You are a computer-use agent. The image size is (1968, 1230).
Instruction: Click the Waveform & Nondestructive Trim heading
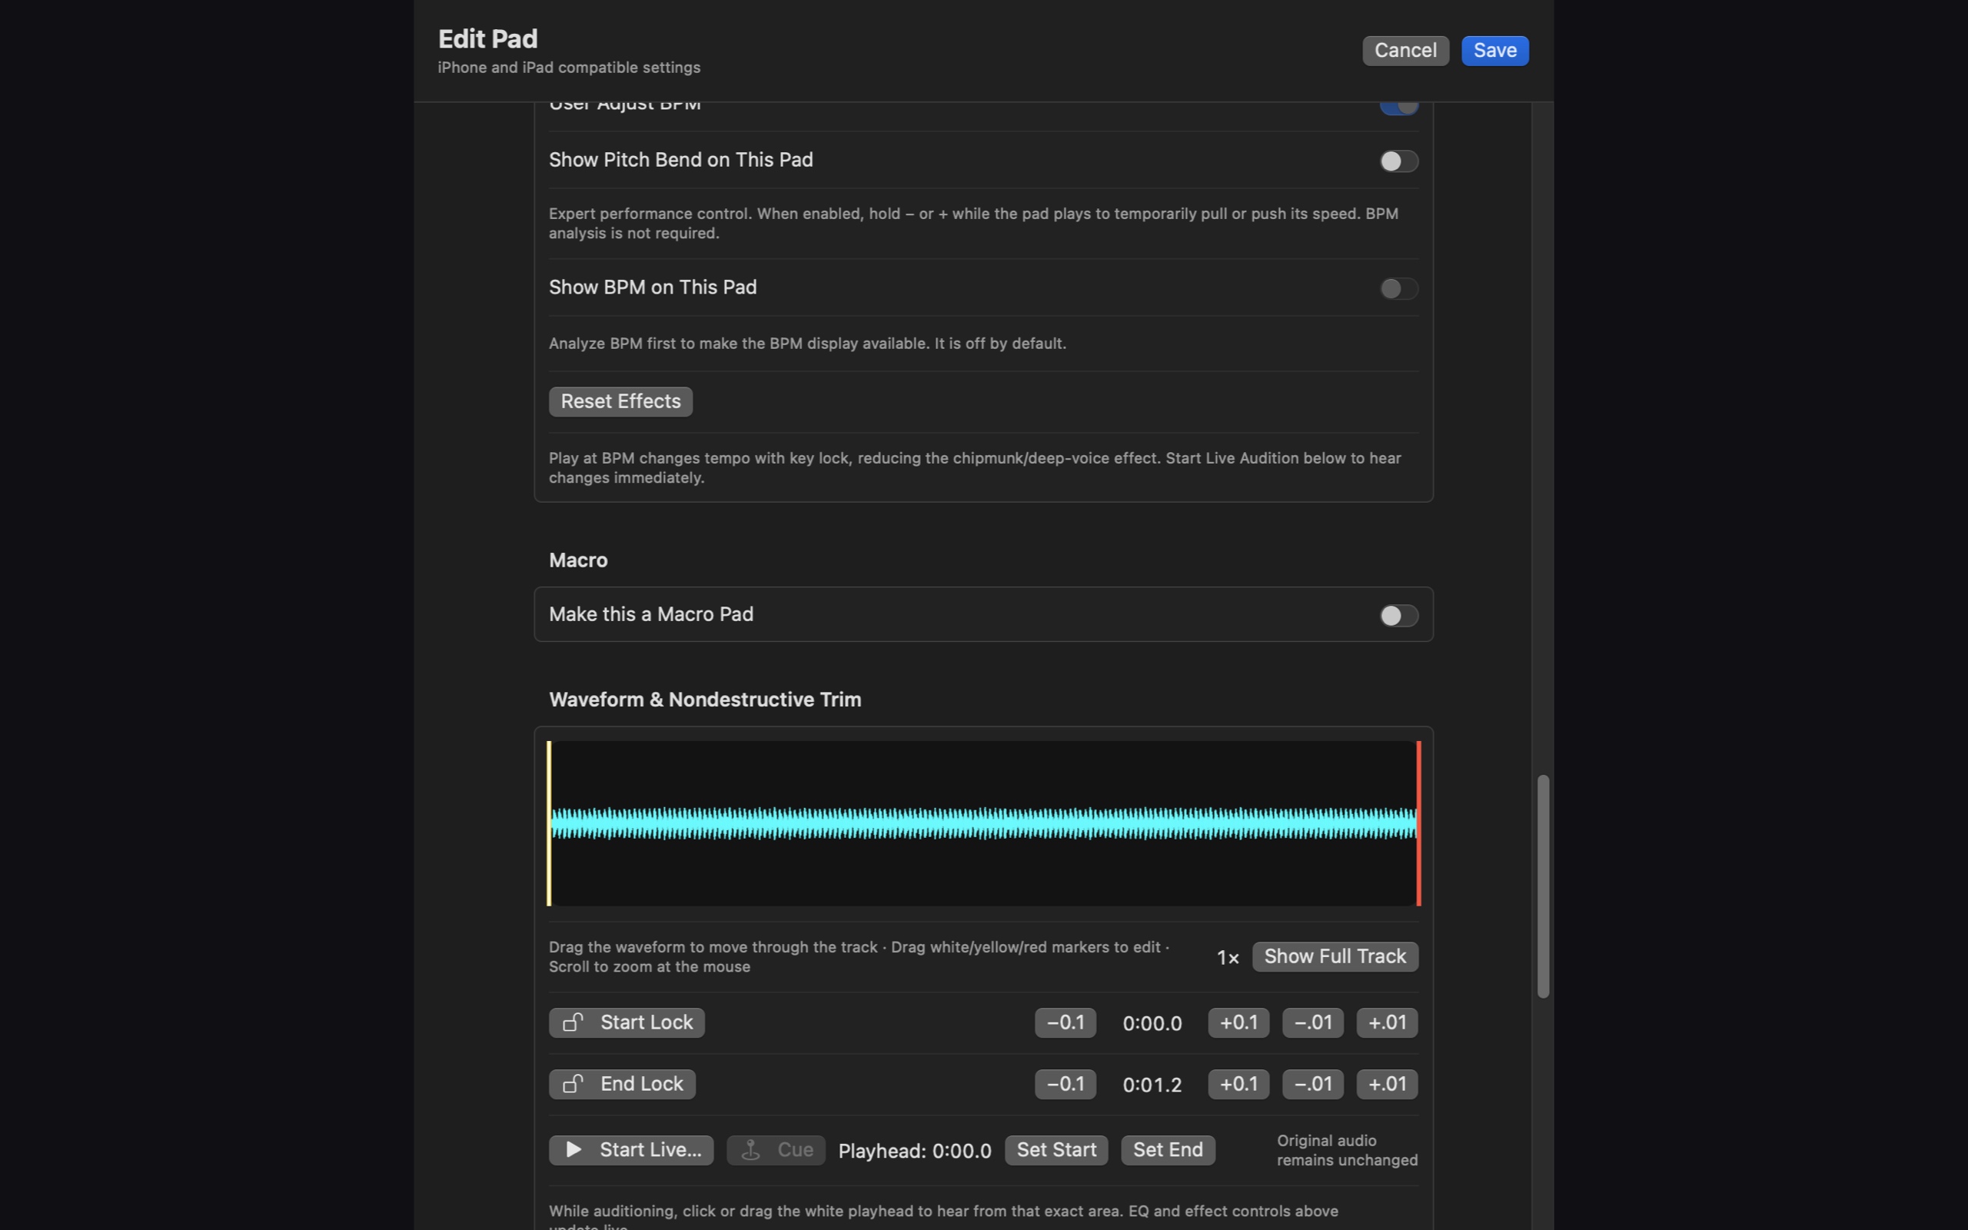[x=705, y=699]
